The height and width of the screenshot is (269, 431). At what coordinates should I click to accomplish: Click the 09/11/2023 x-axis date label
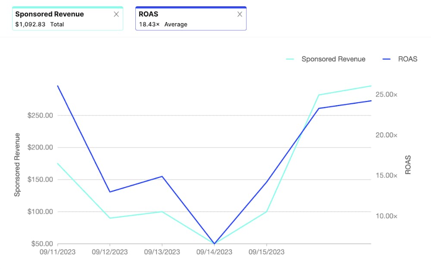pos(57,252)
